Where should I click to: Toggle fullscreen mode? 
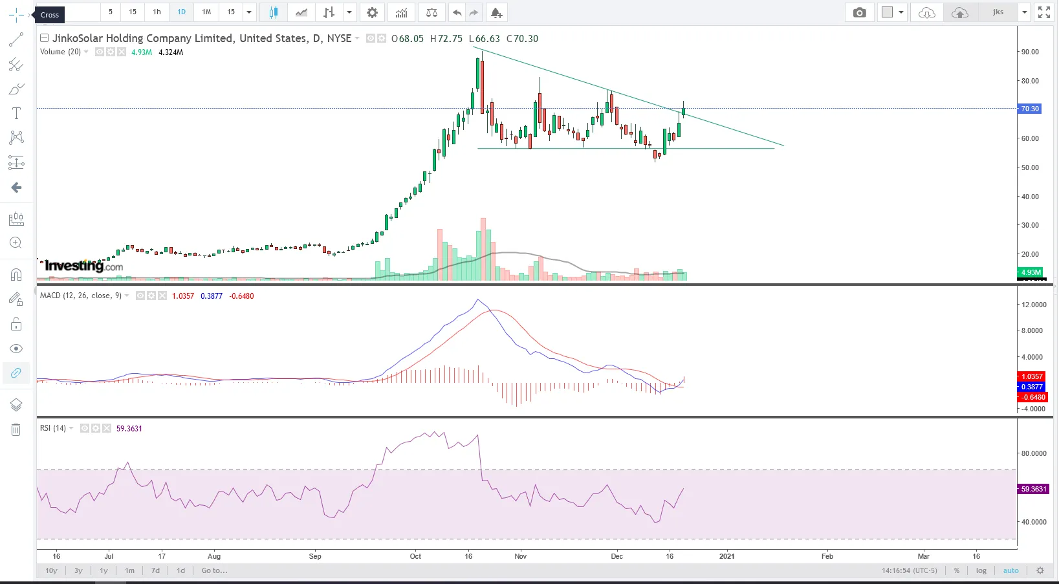click(1044, 12)
